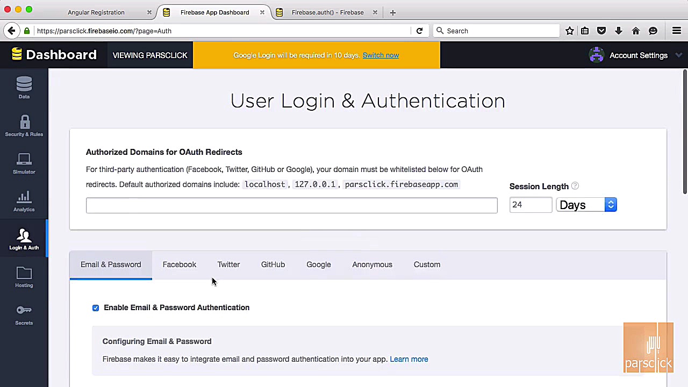The width and height of the screenshot is (688, 387).
Task: Click the User Login & Authentication heading
Action: tap(368, 101)
